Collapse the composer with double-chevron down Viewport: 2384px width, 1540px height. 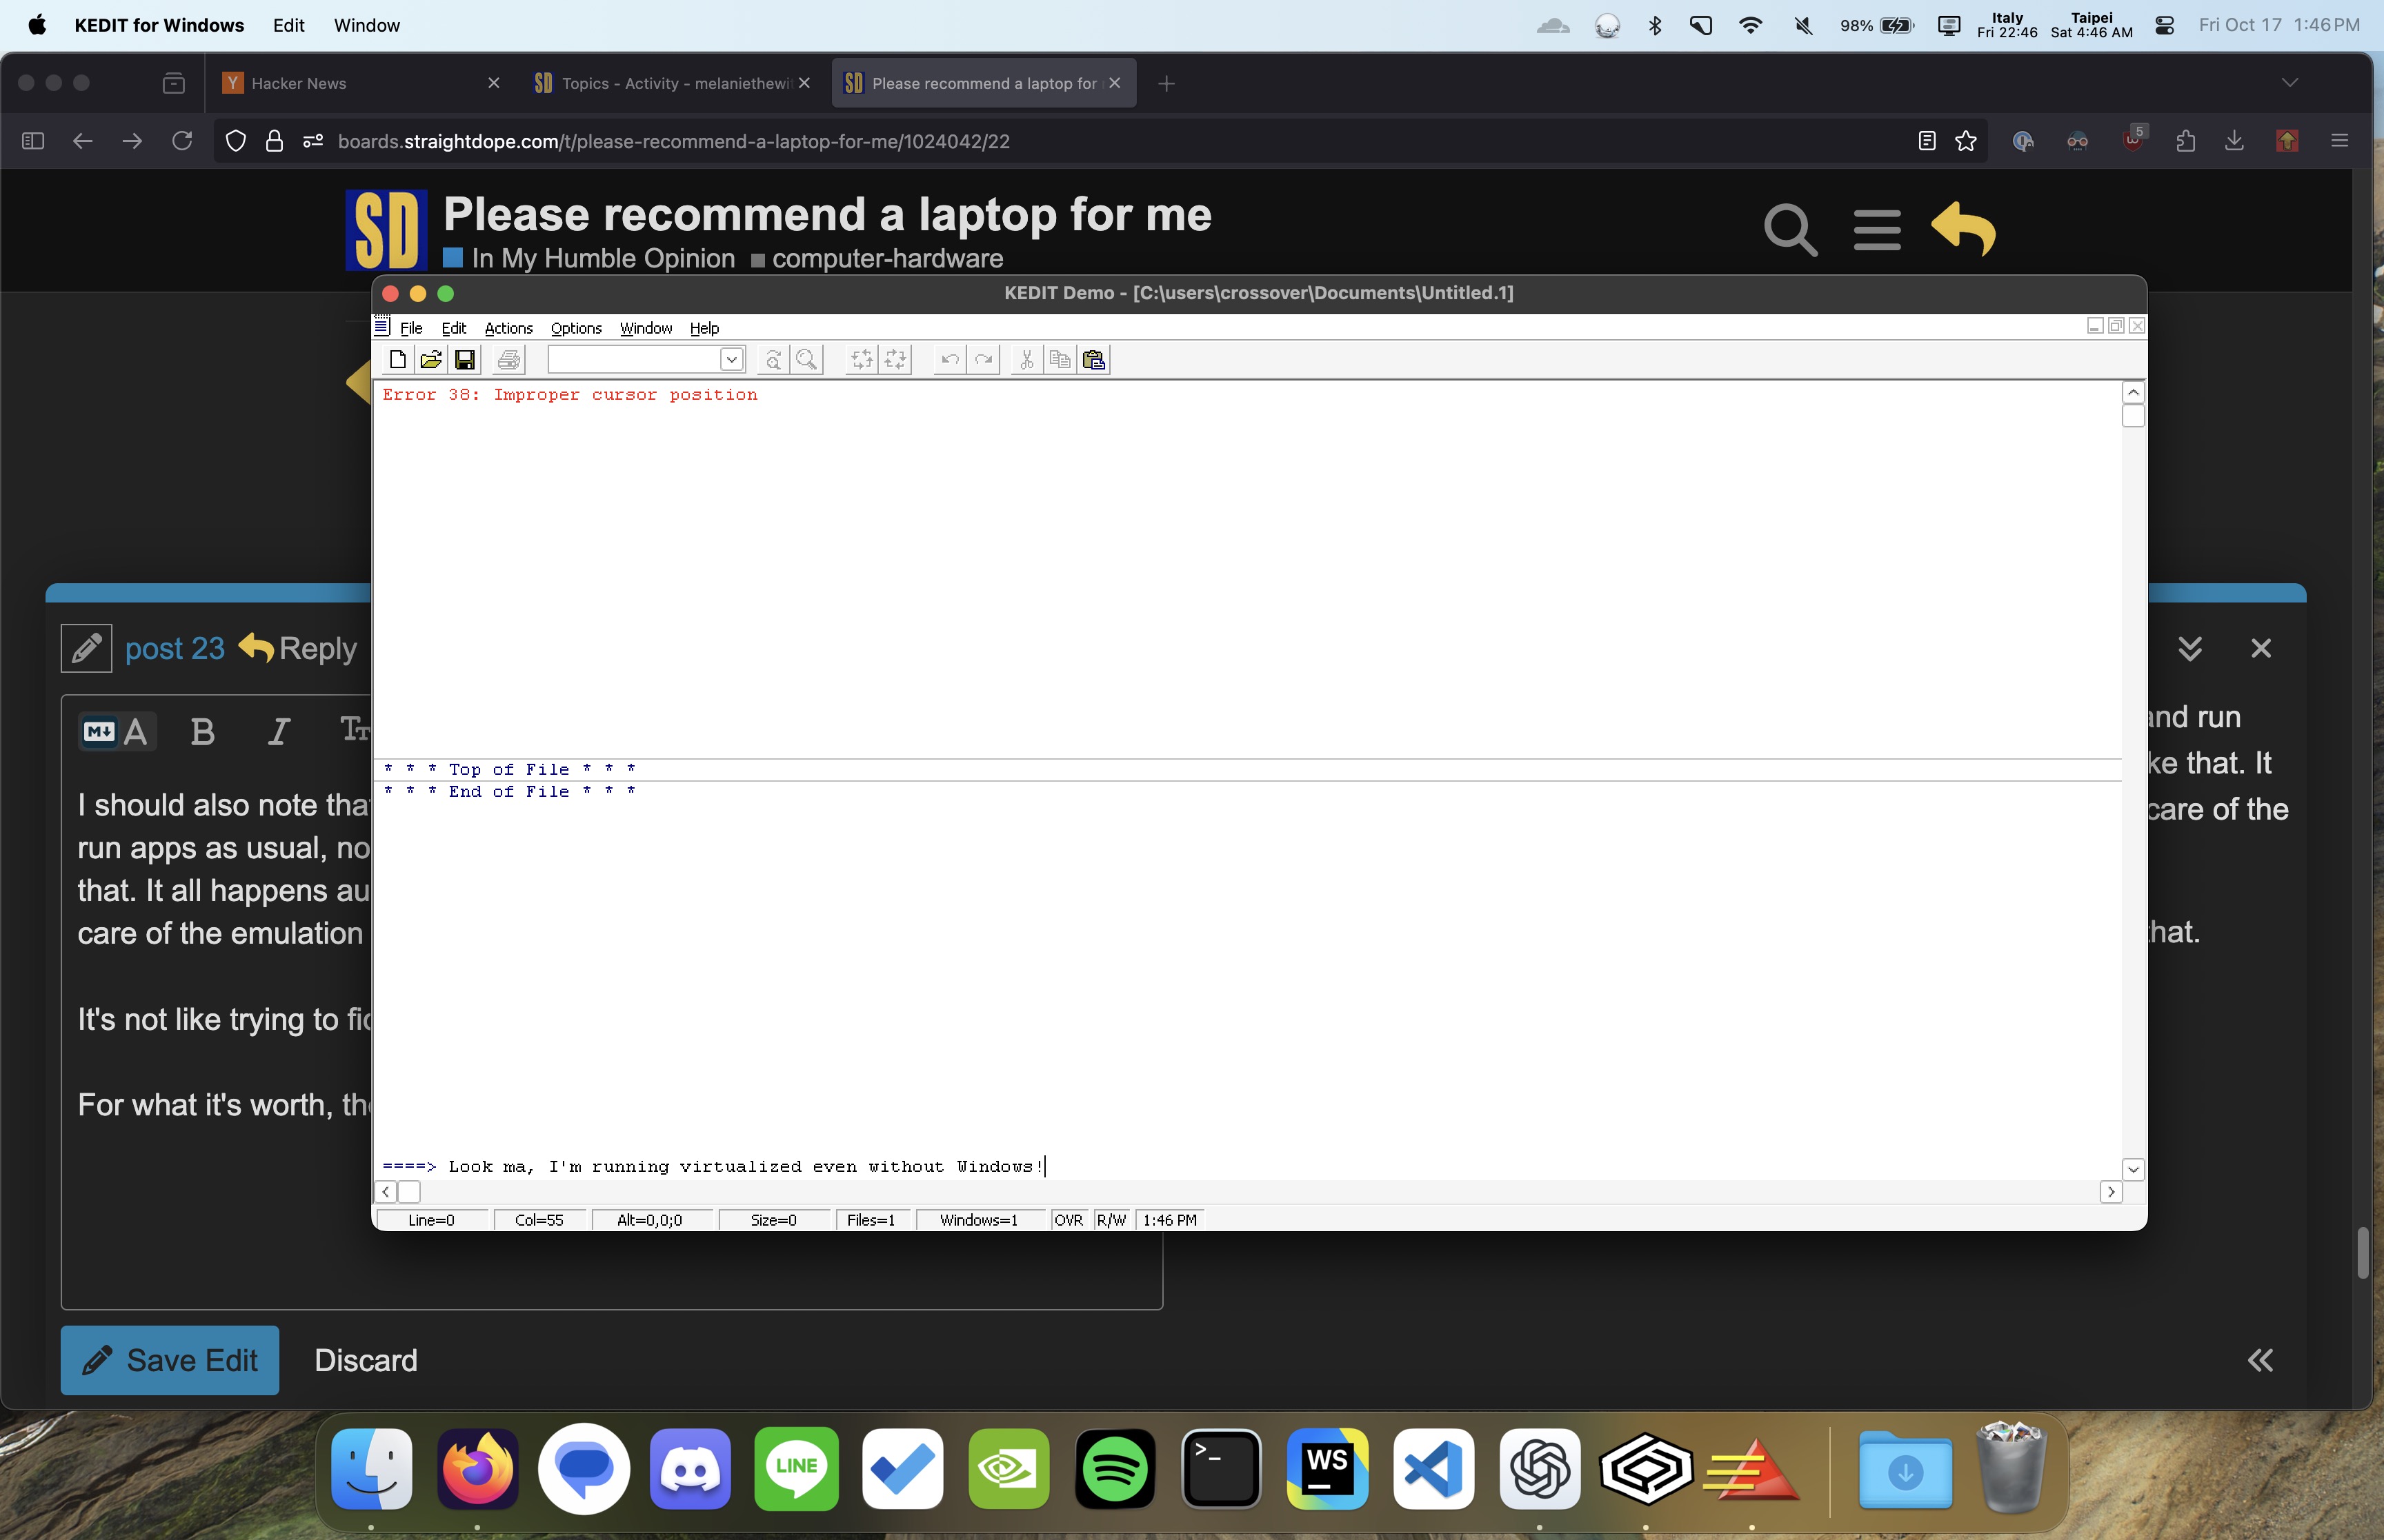(x=2189, y=649)
